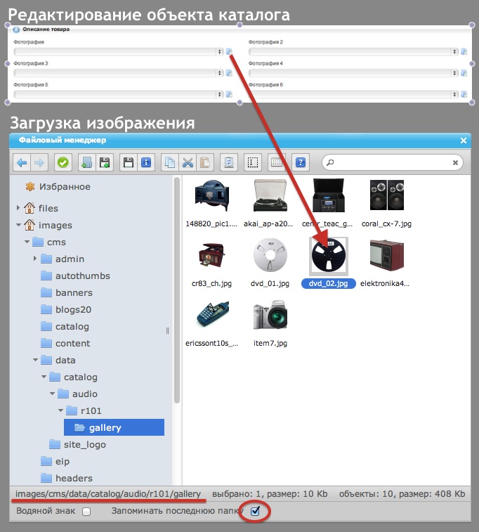Select the headers folder
The image size is (479, 532).
click(x=67, y=478)
